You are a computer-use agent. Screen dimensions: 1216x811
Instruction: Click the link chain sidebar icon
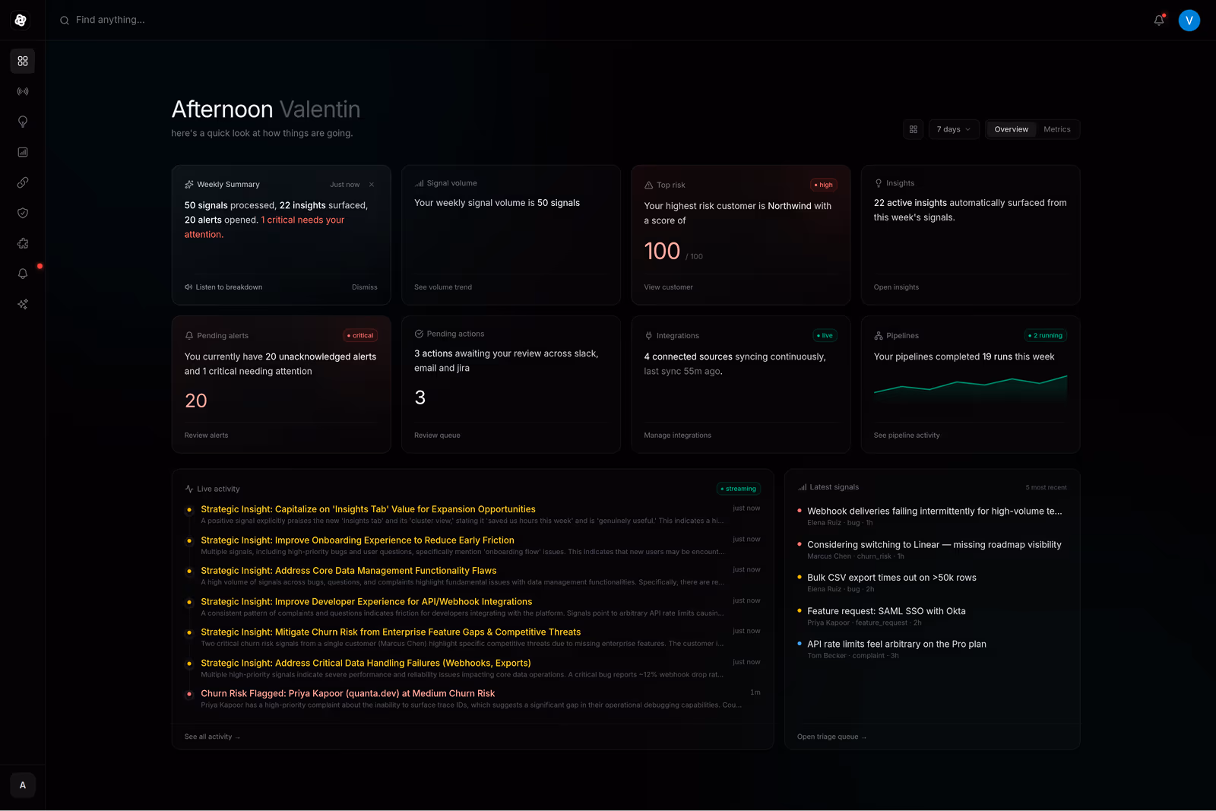(23, 182)
